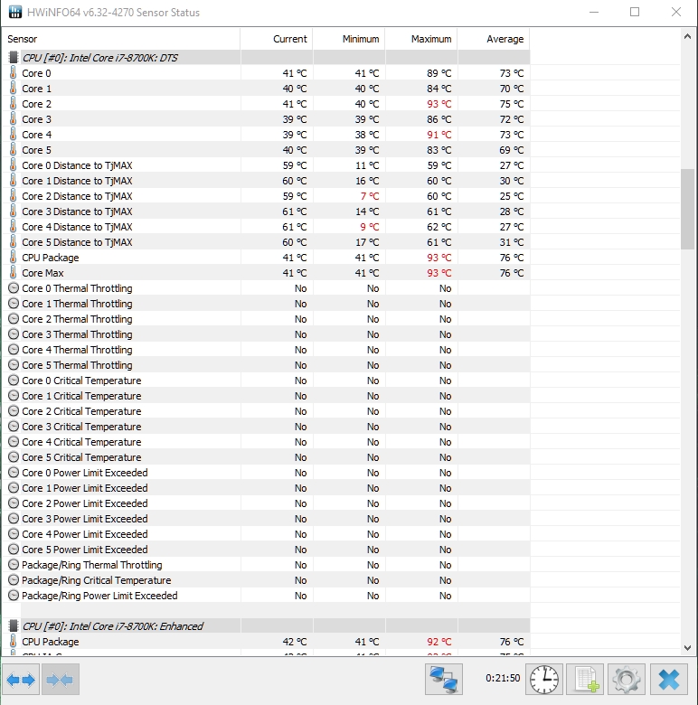Click the HWiNFO64 title bar app icon

pos(14,12)
